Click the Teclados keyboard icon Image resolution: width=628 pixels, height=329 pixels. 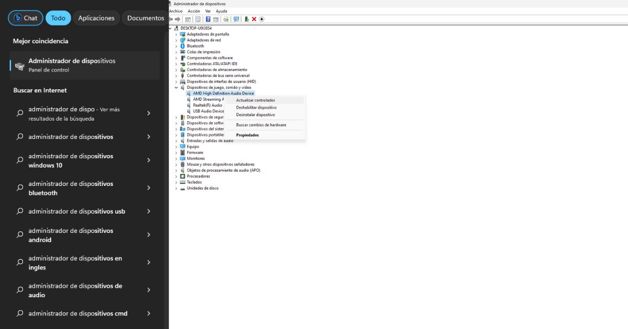click(x=183, y=182)
